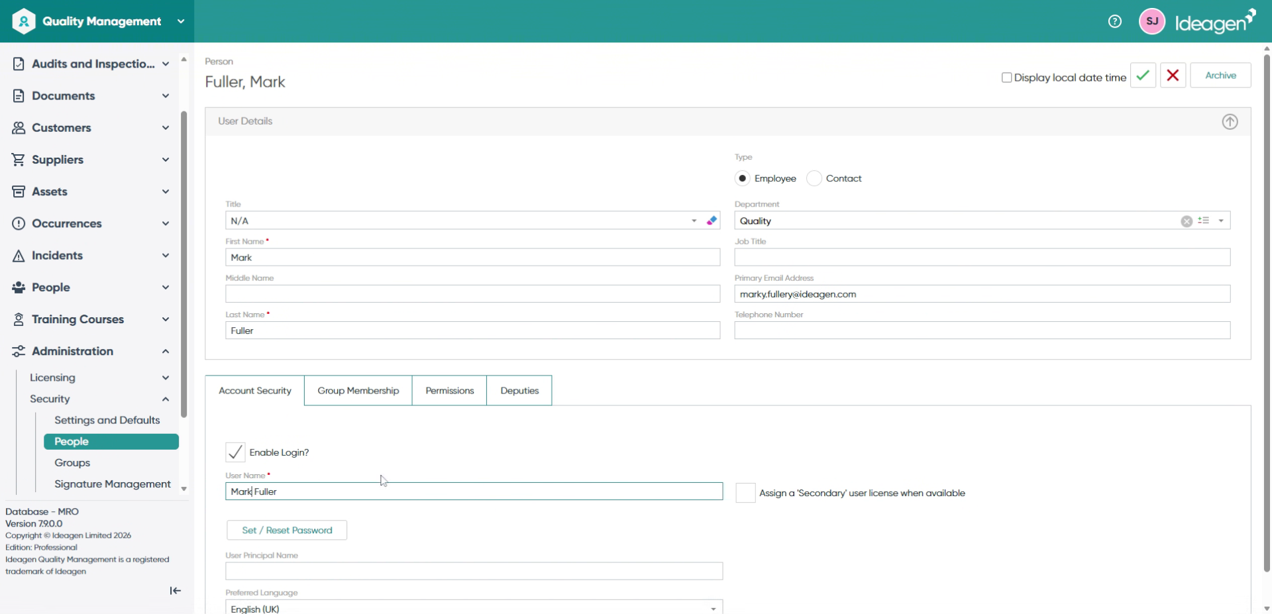Expand the Licensing submenu chevron
This screenshot has width=1272, height=614.
(x=166, y=378)
